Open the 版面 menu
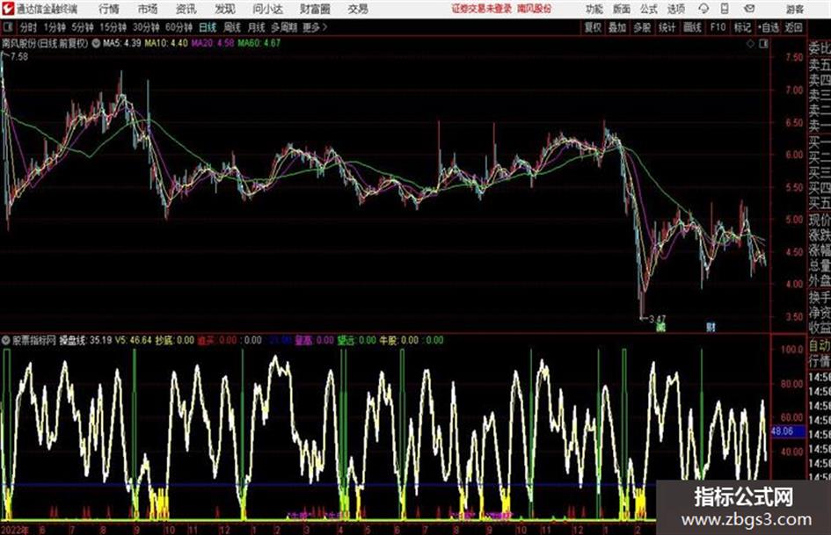This screenshot has height=535, width=831. (x=621, y=9)
